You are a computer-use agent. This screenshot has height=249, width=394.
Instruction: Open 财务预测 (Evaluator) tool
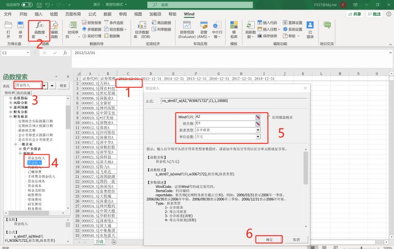pos(187,30)
